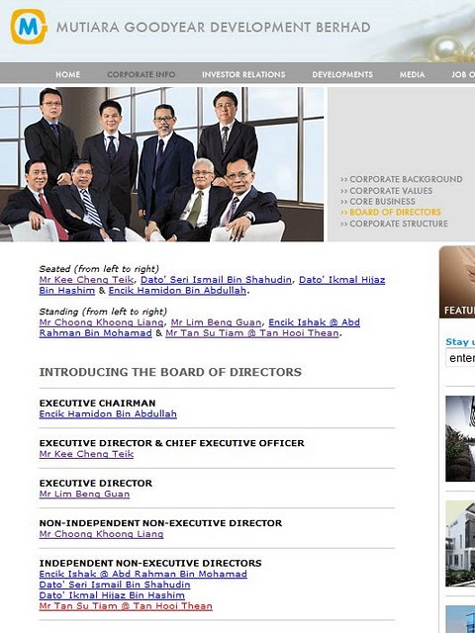475x633 pixels.
Task: Open the Home menu item
Action: [x=67, y=75]
